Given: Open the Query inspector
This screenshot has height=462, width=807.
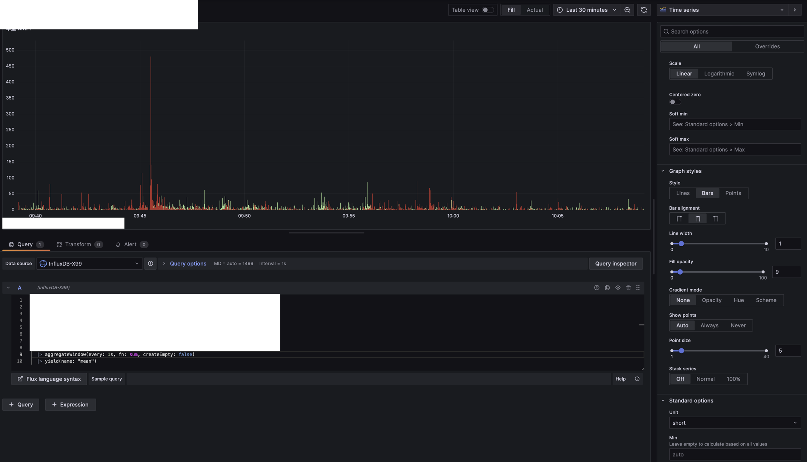Looking at the screenshot, I should (x=616, y=263).
